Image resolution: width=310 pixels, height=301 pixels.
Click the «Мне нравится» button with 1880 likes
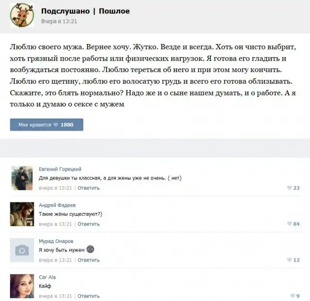point(46,125)
